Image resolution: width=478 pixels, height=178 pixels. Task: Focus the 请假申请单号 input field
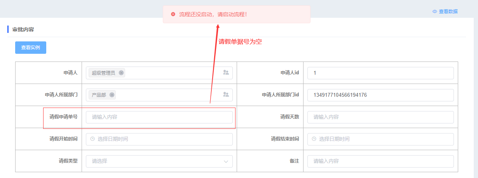(159, 117)
